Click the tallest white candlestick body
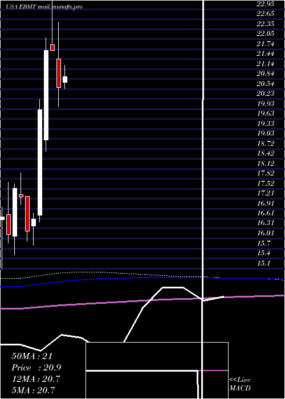 40,162
